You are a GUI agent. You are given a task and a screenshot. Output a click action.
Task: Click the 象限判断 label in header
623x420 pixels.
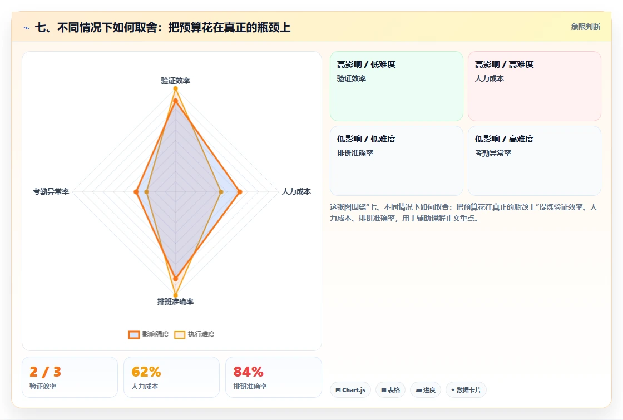[x=585, y=27]
